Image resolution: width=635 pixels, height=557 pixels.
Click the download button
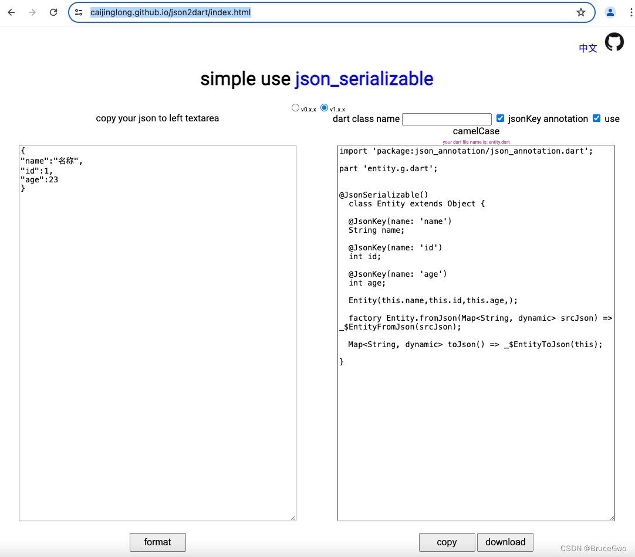pyautogui.click(x=505, y=542)
